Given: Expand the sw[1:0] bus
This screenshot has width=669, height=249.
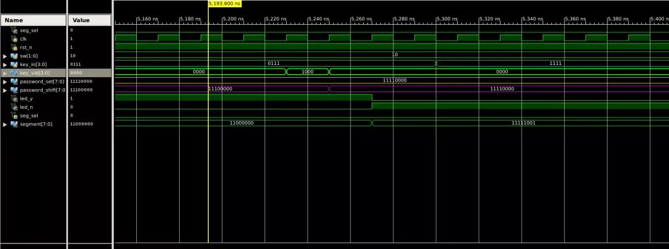Looking at the screenshot, I should click(x=6, y=56).
